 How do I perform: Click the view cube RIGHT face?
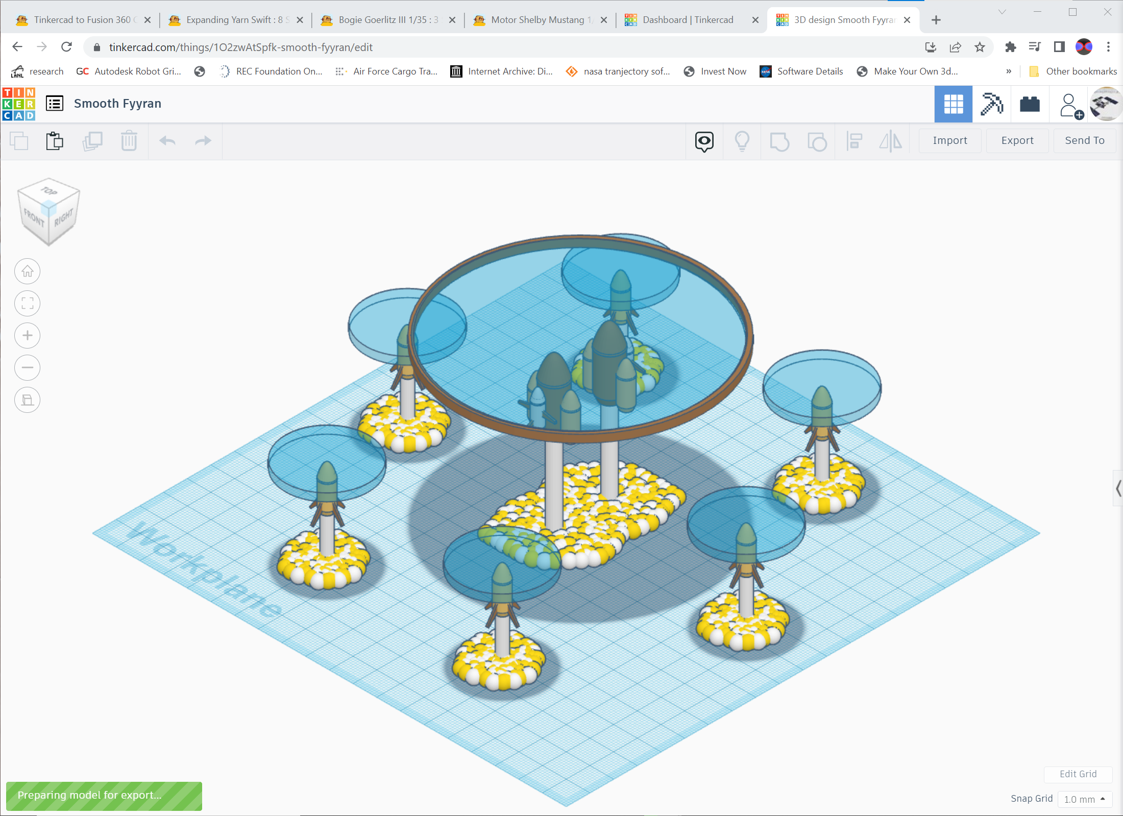(64, 218)
